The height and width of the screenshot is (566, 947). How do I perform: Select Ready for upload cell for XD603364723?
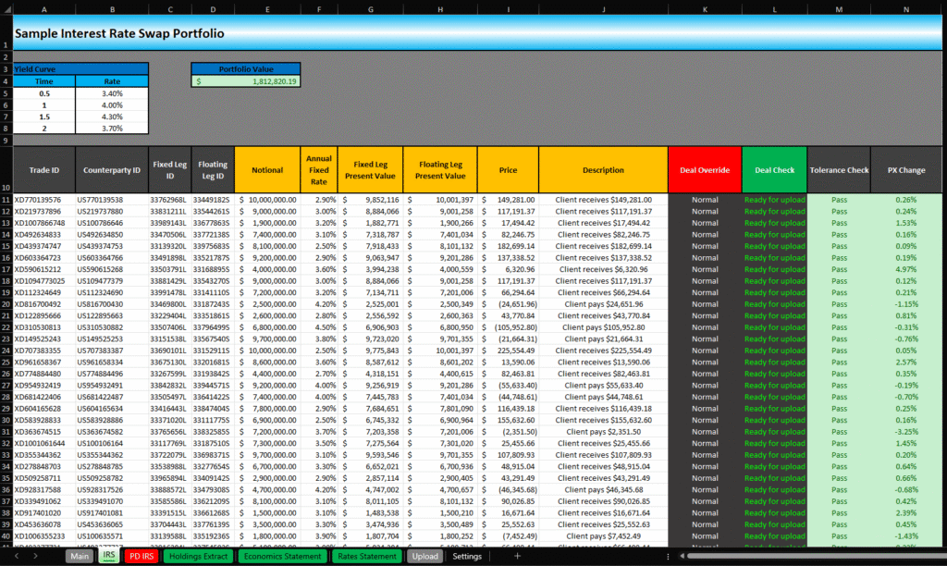click(774, 258)
